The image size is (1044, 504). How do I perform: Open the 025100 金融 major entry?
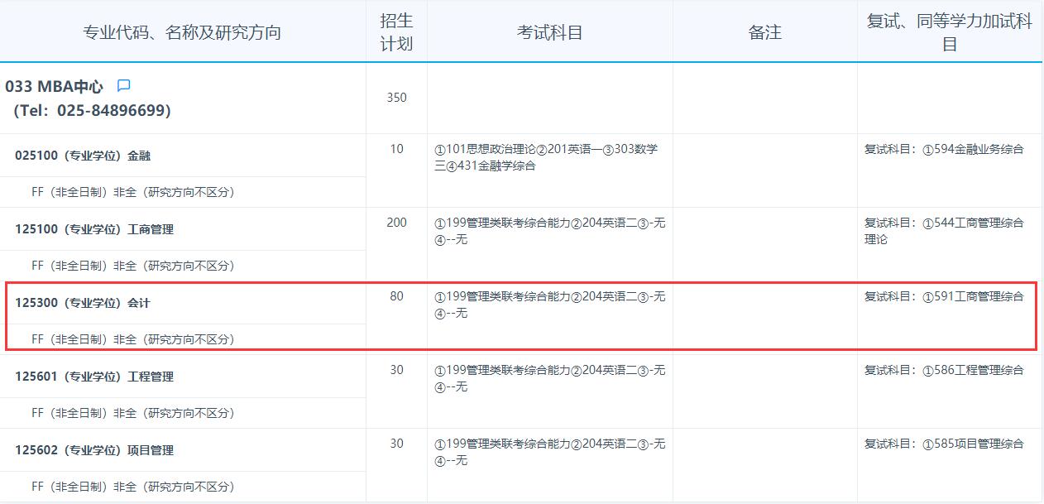[x=83, y=156]
